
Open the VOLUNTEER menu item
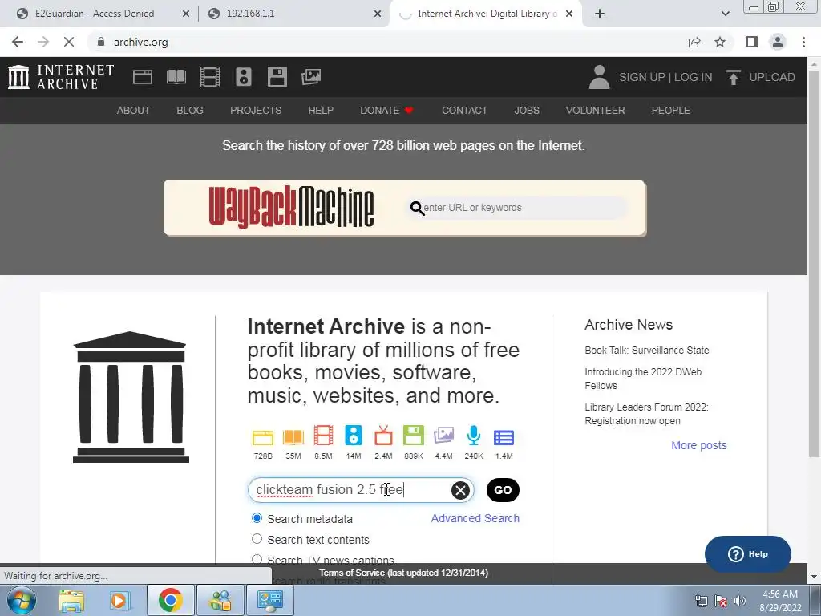595,111
